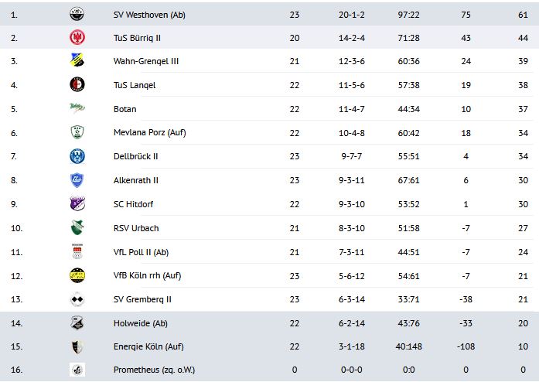Click the SV Gremberg II logo
Image resolution: width=539 pixels, height=382 pixels.
tap(77, 298)
